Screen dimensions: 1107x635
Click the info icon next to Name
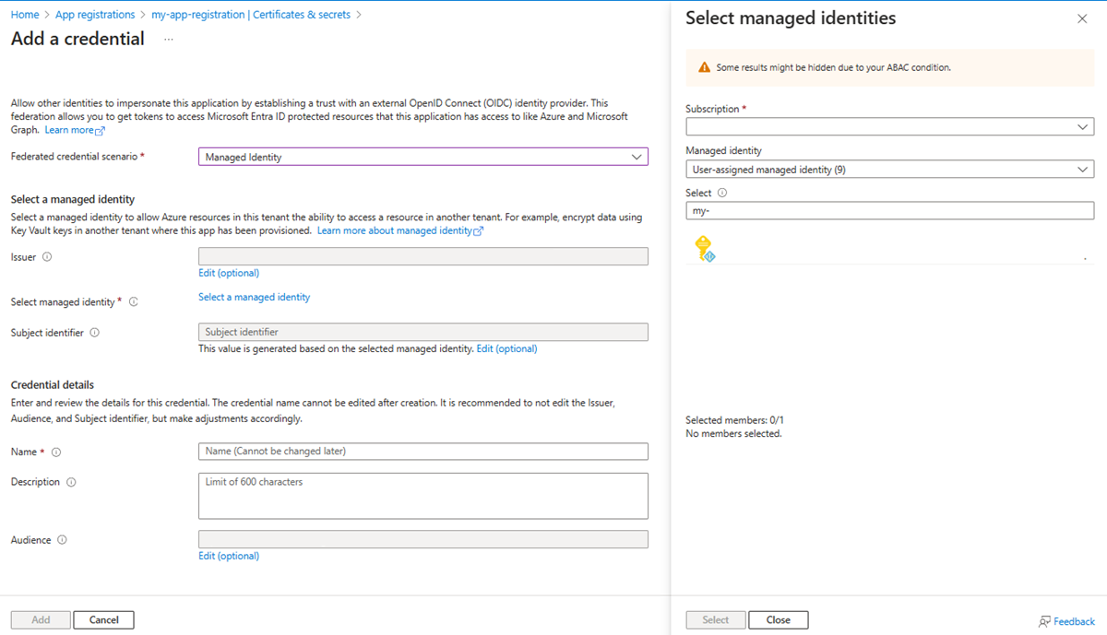point(56,453)
